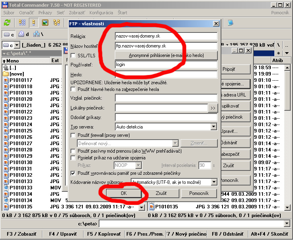Open the NOOP command dropdown
Viewport: 293px width, 240px height.
(x=139, y=165)
